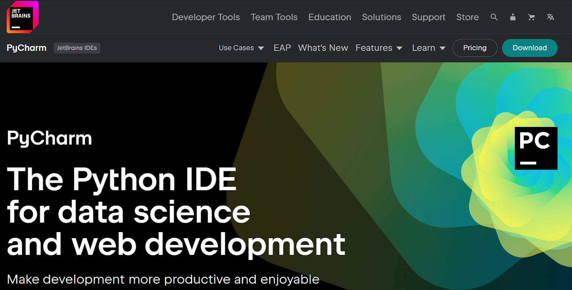Open the Team Tools menu
This screenshot has height=290, width=572.
[x=274, y=17]
